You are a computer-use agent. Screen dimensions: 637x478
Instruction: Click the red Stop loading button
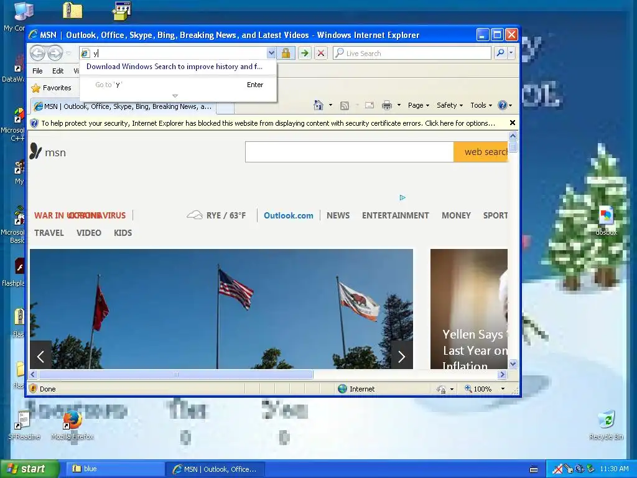pos(320,54)
